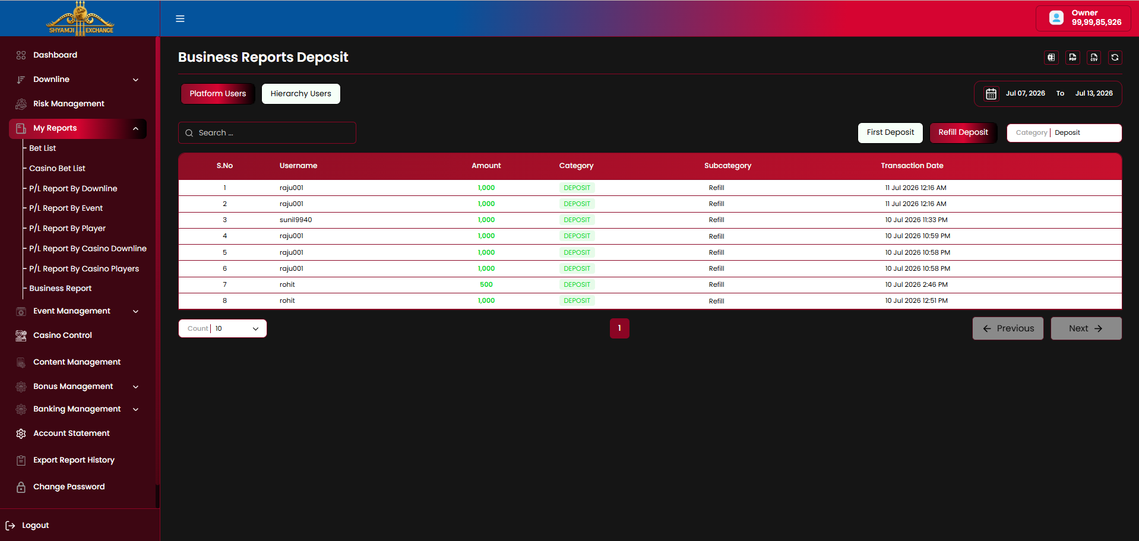Click the Subcategory column header
Screen dimensions: 1139x541
click(x=727, y=166)
